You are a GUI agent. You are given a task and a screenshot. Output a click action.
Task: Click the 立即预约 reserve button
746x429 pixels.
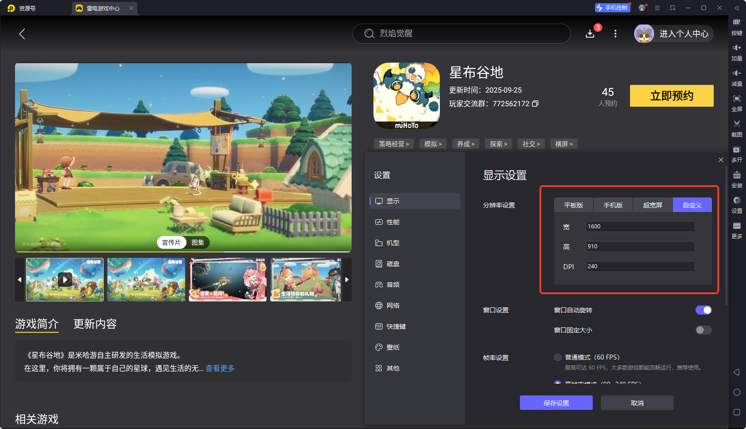tap(671, 96)
